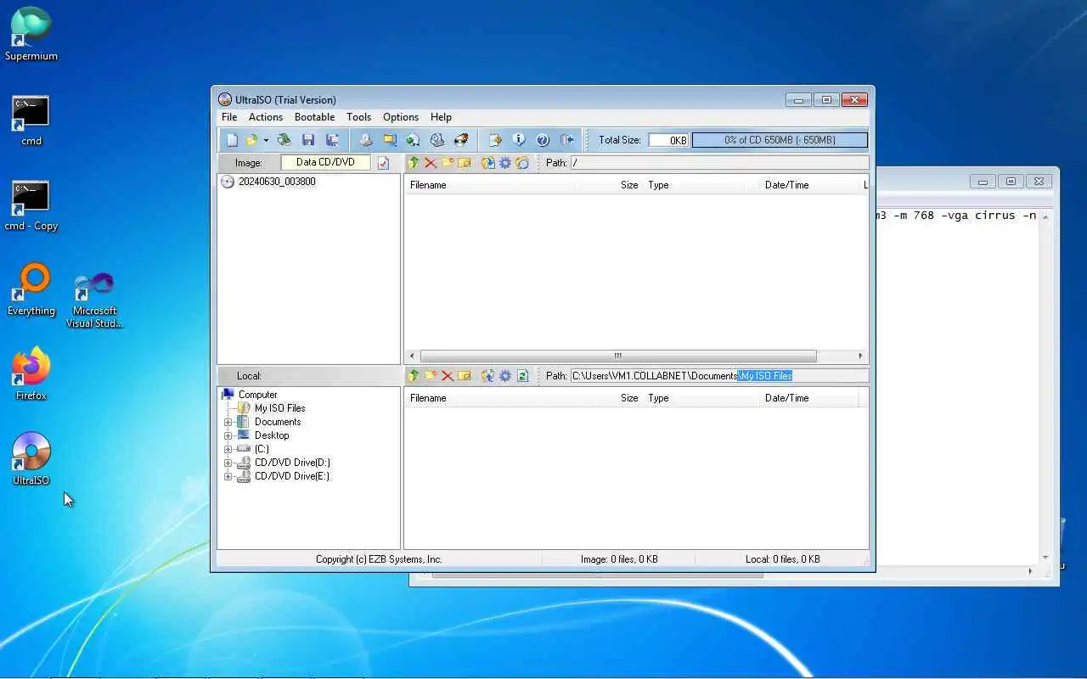Select the Firefox desktop shortcut
The image size is (1087, 679).
31,373
